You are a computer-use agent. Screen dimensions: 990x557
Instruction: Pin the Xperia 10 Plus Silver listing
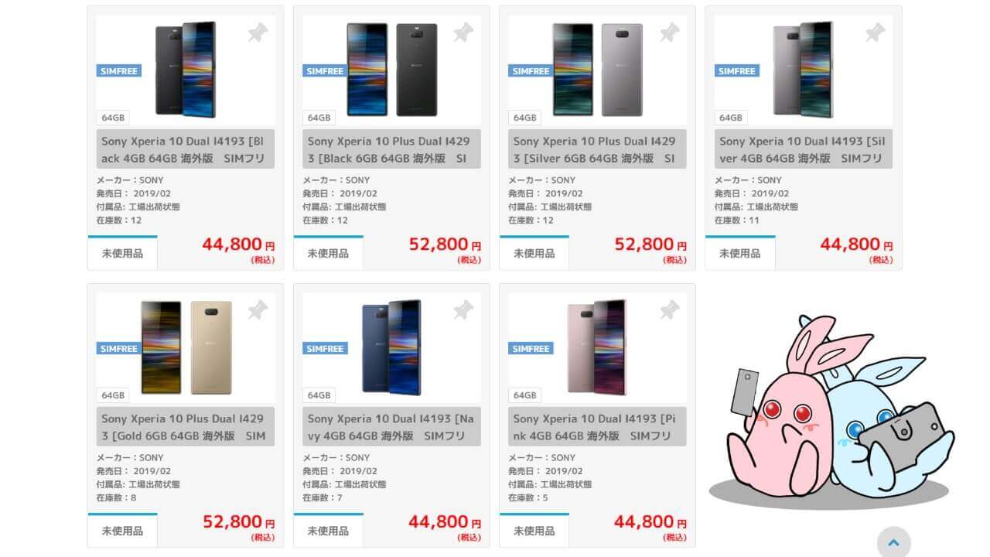click(669, 32)
